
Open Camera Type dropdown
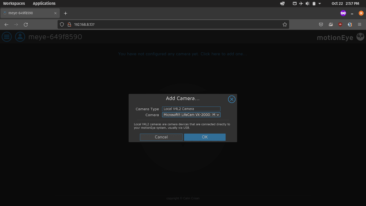coord(191,109)
